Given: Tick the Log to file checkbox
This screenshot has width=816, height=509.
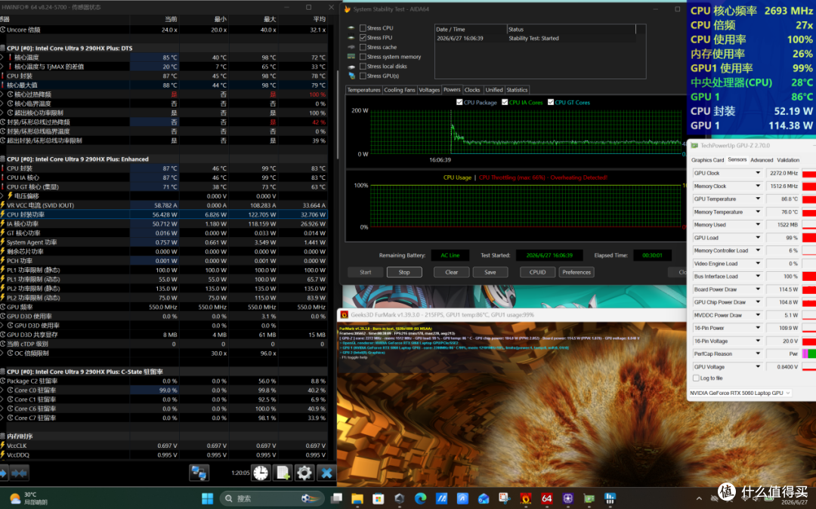Looking at the screenshot, I should tap(696, 378).
